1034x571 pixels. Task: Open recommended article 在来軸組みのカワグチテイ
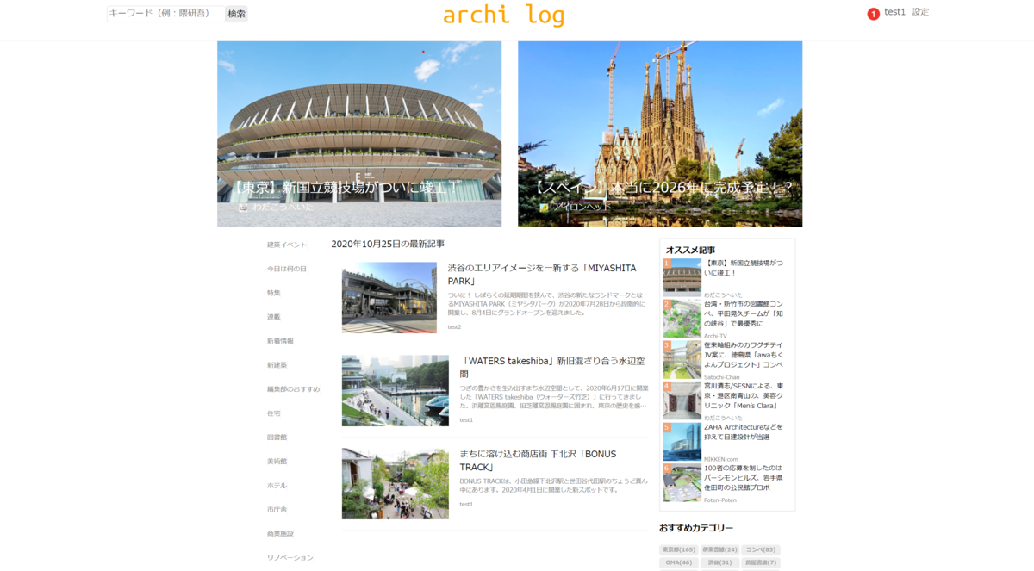tap(744, 356)
